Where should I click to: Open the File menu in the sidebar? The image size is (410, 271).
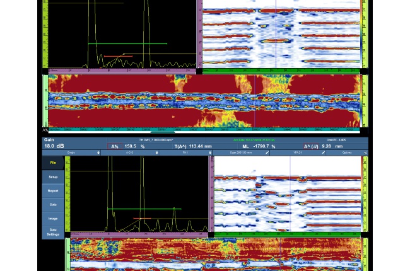[53, 163]
